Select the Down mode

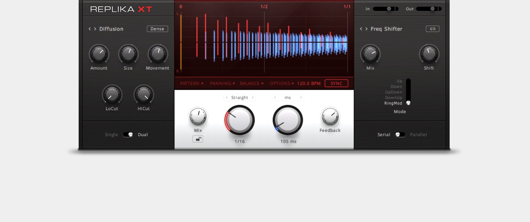tap(396, 87)
